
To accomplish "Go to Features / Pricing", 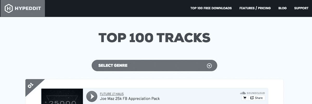I will 255,8.
